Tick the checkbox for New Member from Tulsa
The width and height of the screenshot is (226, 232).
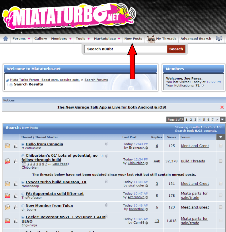pyautogui.click(x=221, y=207)
